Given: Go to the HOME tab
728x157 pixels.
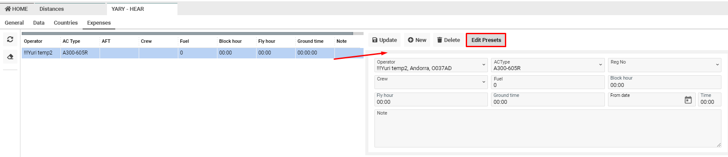Looking at the screenshot, I should pos(17,9).
